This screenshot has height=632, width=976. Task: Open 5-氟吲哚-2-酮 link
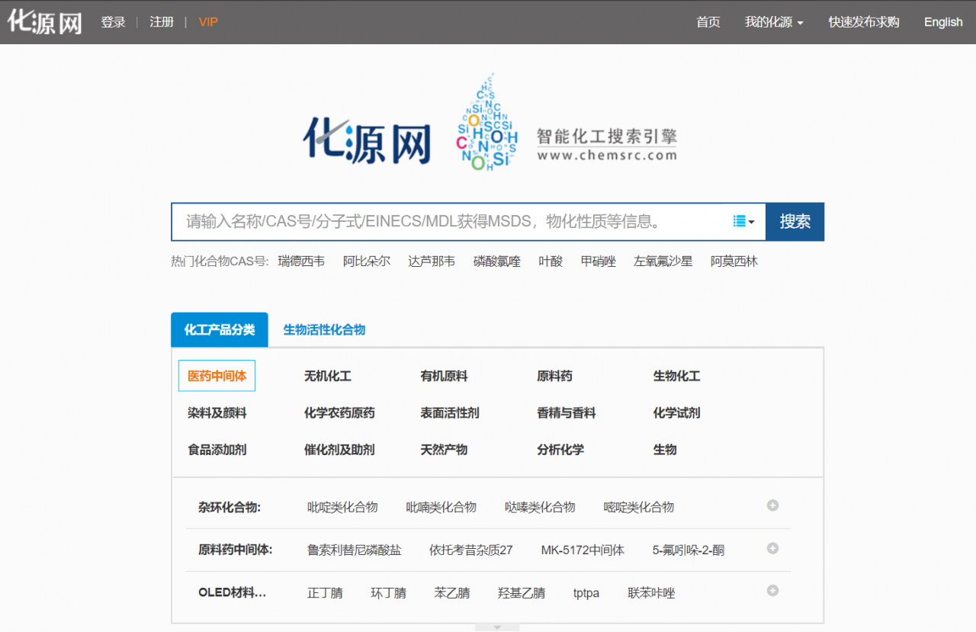[x=689, y=550]
